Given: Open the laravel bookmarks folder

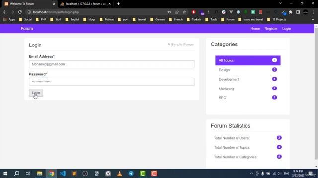Looking at the screenshot, I should click(139, 20).
